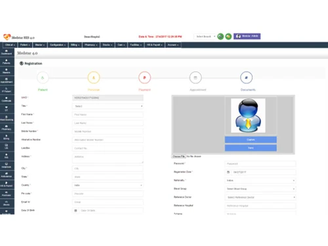Open IP Patient in the left sidebar

coord(7,90)
